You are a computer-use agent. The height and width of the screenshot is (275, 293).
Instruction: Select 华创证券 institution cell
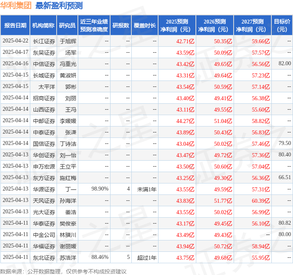coord(44,155)
